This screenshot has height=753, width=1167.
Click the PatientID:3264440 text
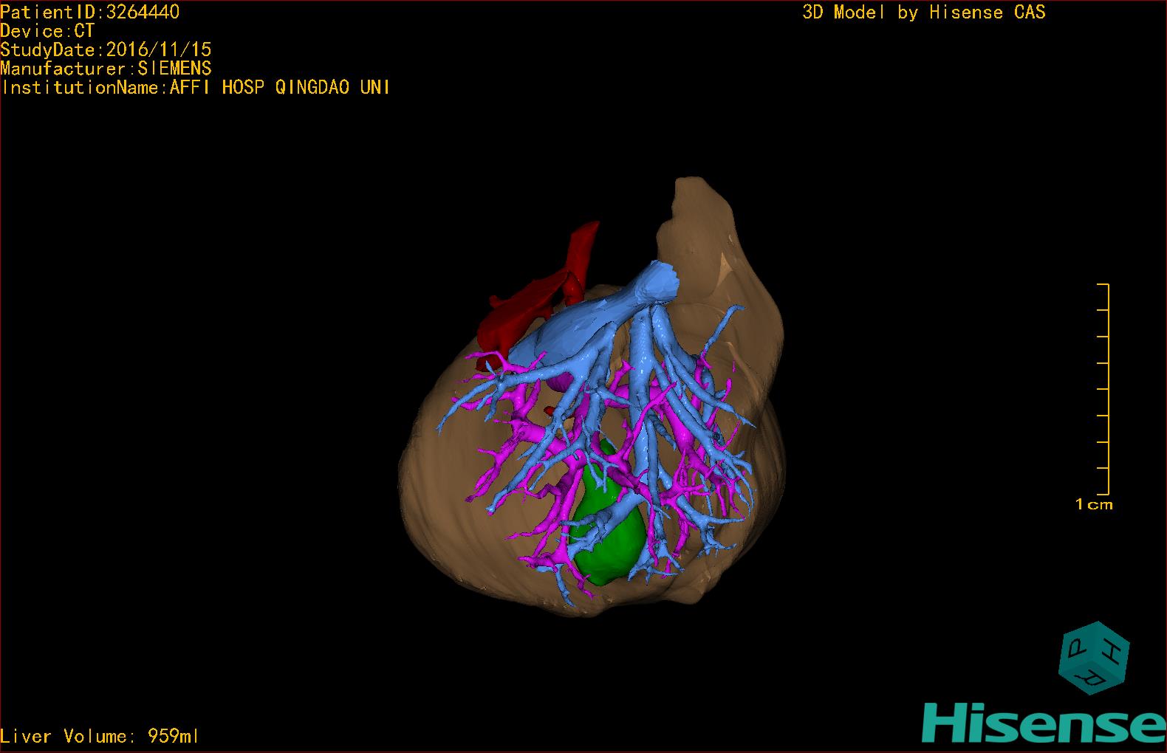[89, 12]
